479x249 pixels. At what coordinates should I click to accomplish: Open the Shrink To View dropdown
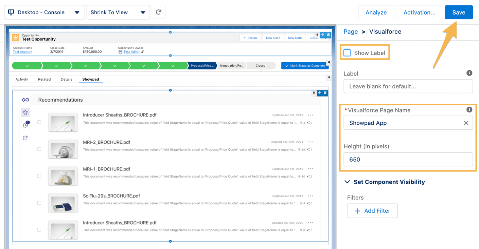[x=118, y=12]
